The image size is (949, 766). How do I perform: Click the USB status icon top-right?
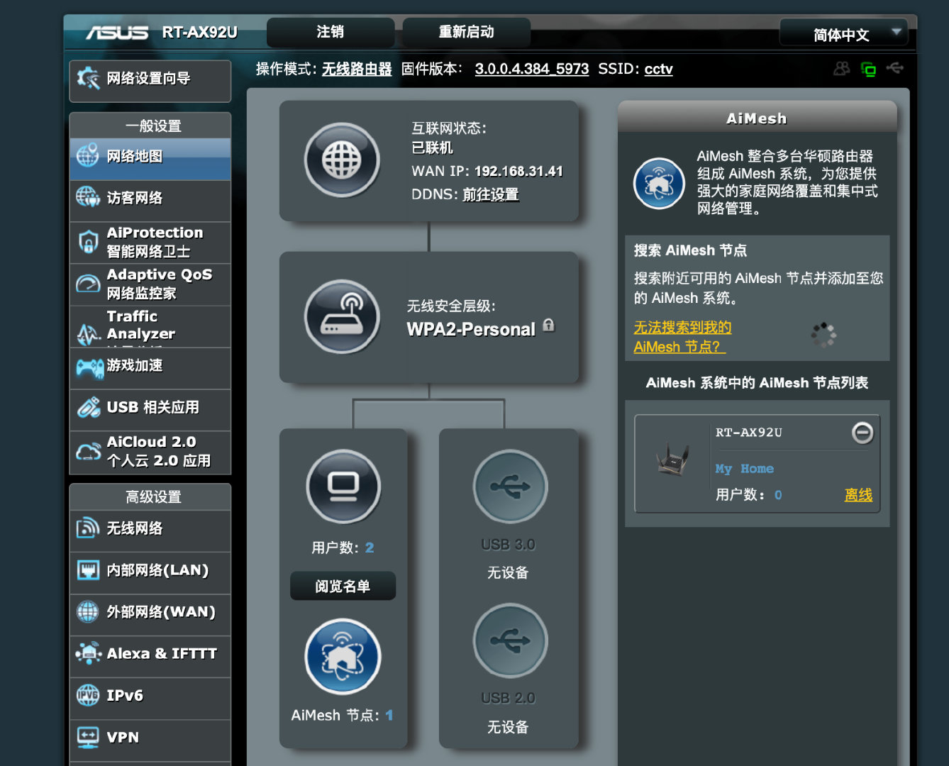click(x=895, y=69)
